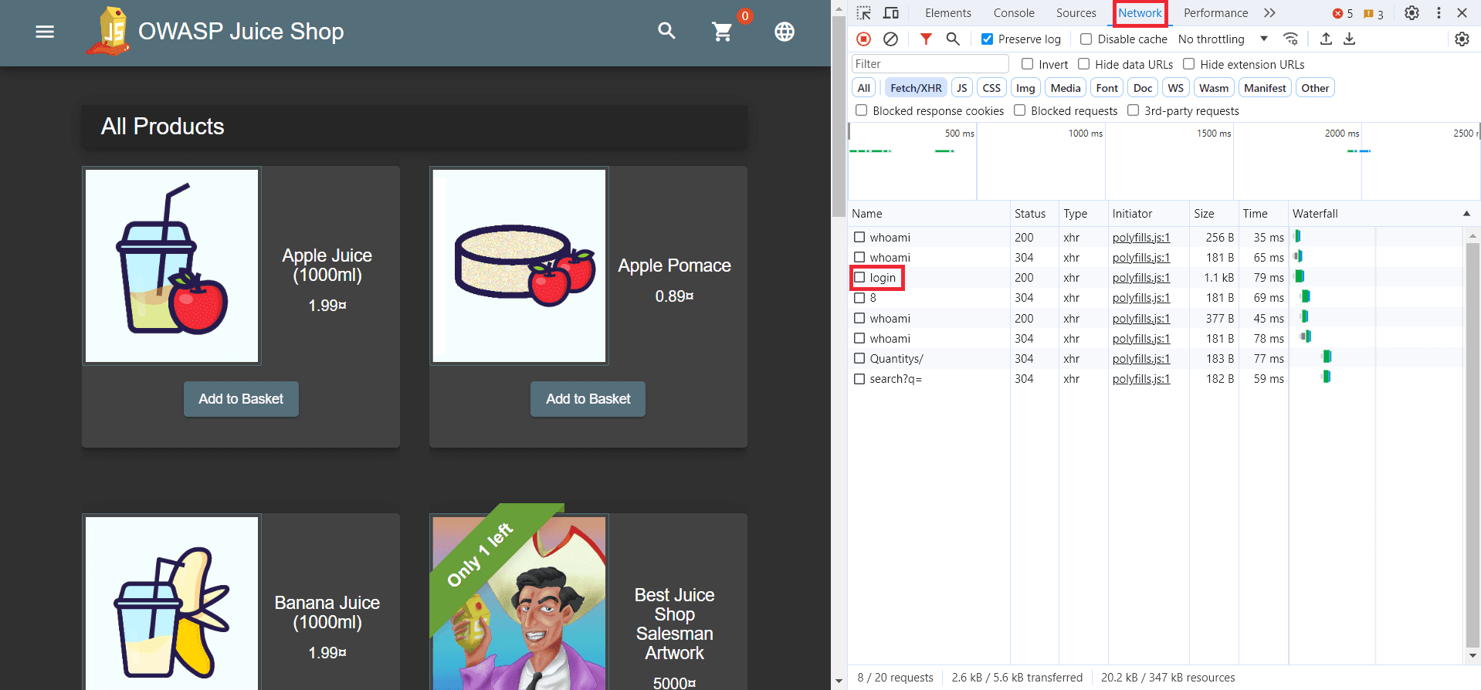Screen dimensions: 1481x690
Task: Select the Quantitys/ request row
Action: pos(1154,358)
